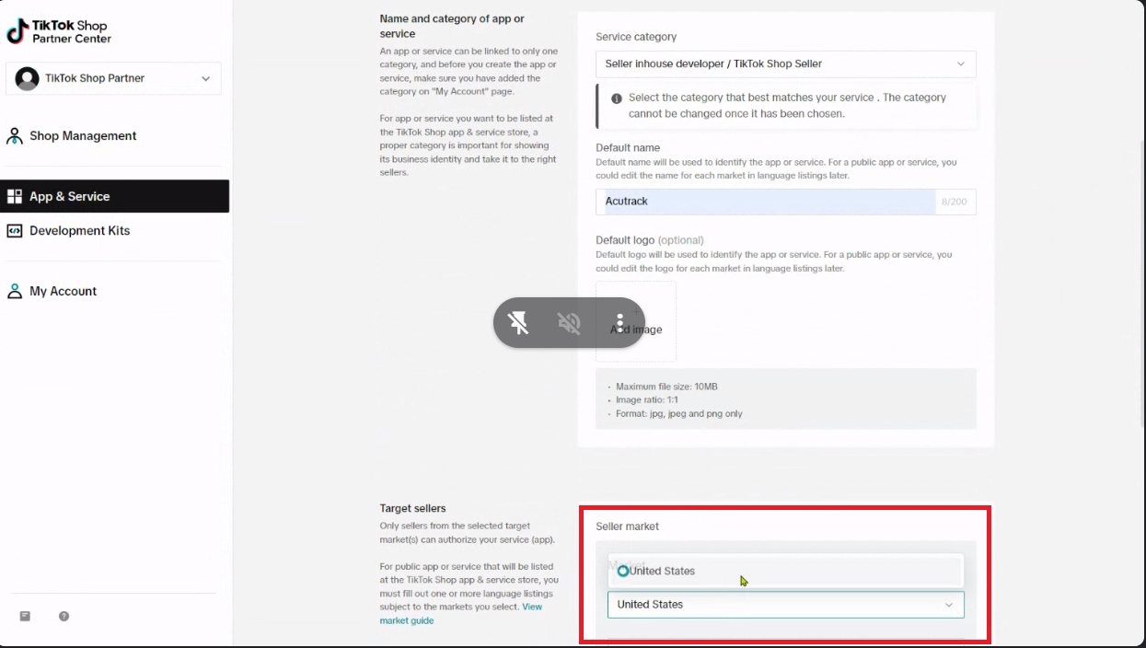Click the muted speaker icon on the overlay
The image size is (1146, 648).
tap(569, 323)
